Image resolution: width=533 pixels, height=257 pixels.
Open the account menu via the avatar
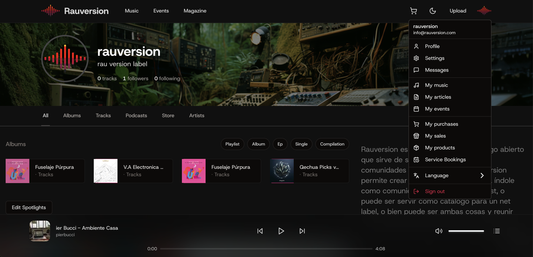click(484, 11)
